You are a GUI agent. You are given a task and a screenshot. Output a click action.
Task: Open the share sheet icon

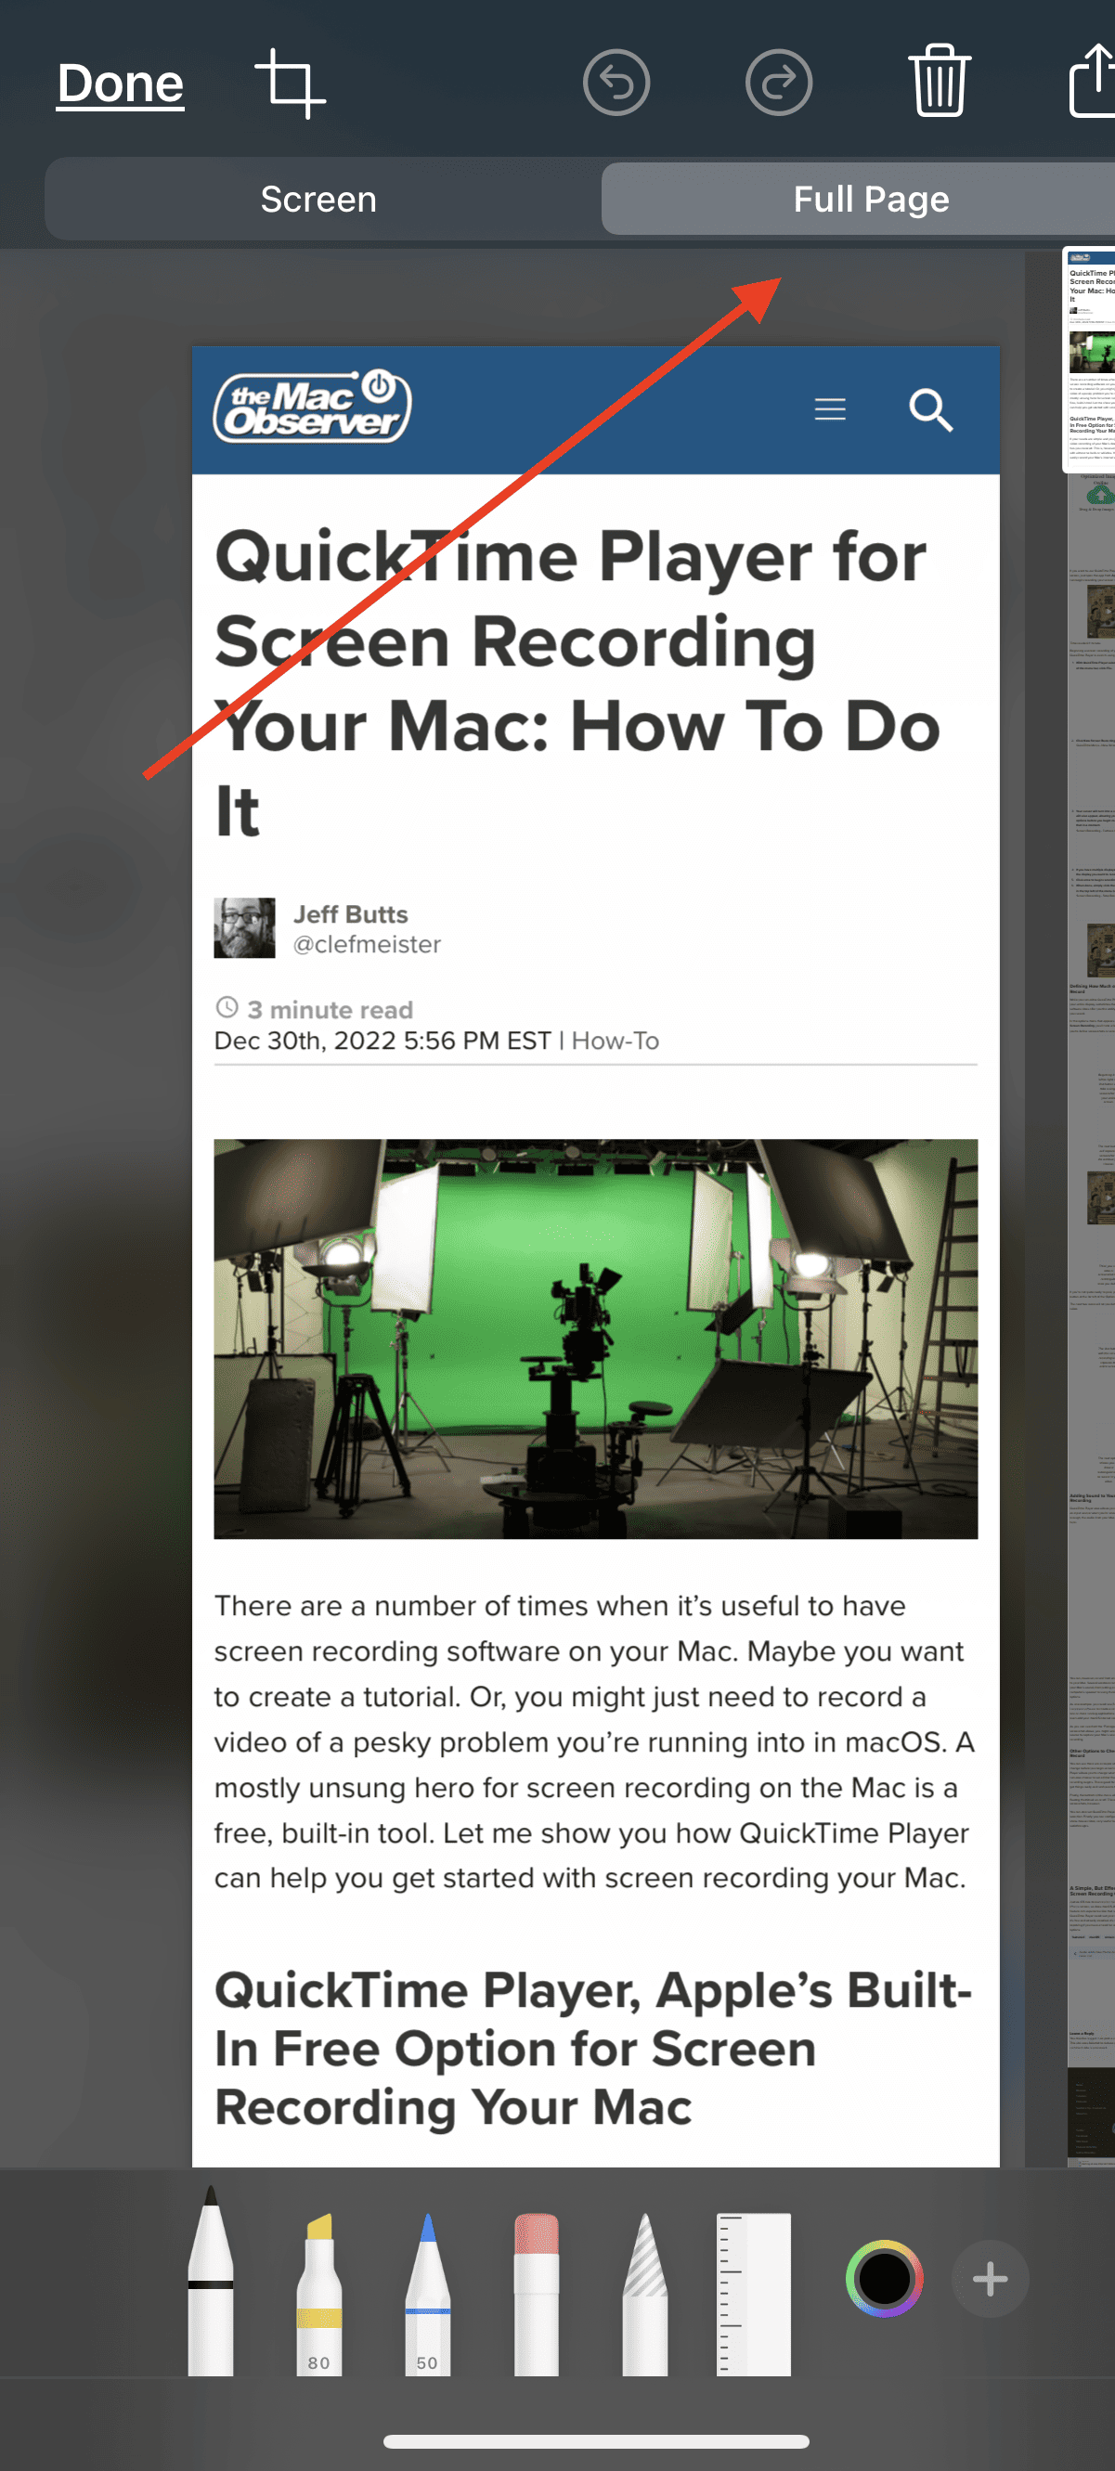[1093, 81]
